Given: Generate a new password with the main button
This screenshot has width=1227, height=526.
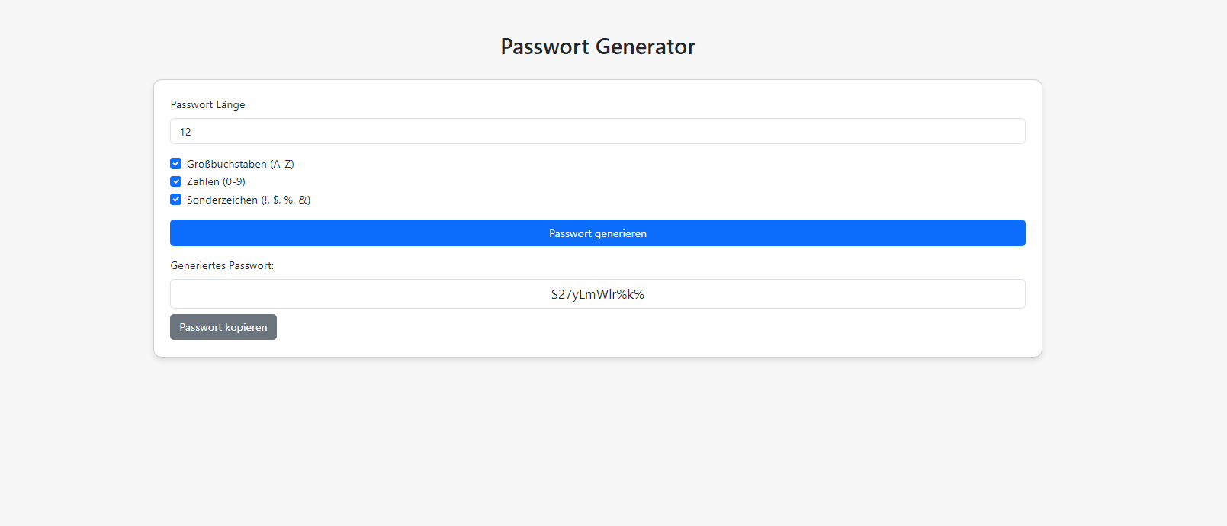Looking at the screenshot, I should coord(597,233).
